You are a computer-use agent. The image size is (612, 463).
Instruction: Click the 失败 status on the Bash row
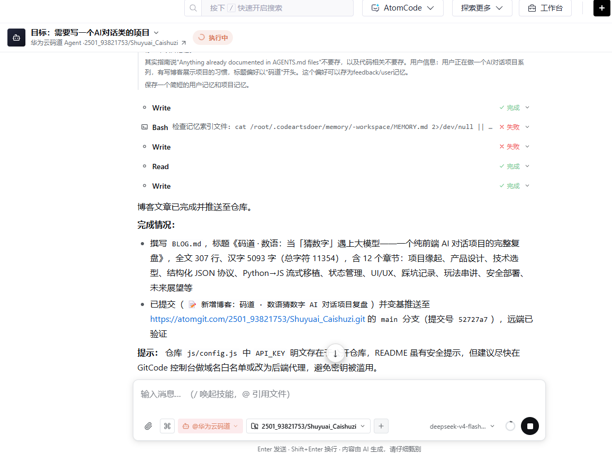click(x=510, y=127)
